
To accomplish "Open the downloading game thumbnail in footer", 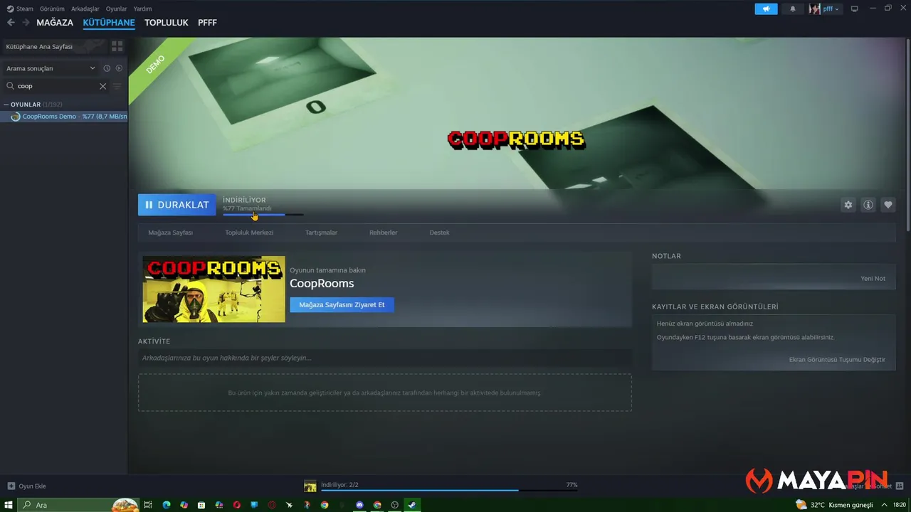I will coord(310,486).
